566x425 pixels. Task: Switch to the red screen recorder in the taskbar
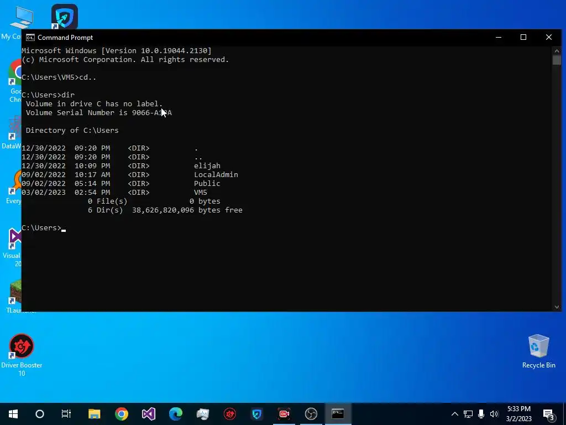[284, 414]
